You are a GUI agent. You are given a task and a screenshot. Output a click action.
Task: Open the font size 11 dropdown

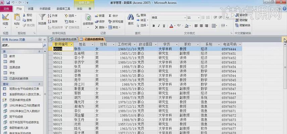[x=198, y=18]
